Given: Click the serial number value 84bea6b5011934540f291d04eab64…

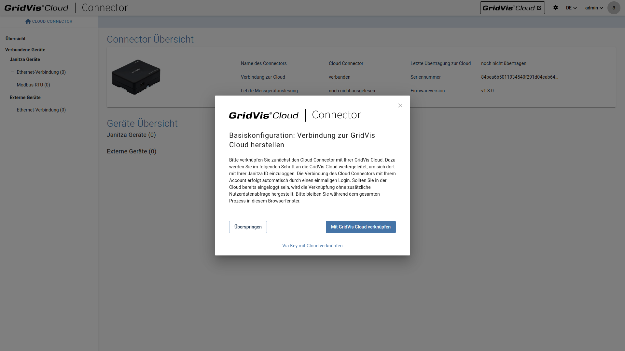Looking at the screenshot, I should 520,77.
